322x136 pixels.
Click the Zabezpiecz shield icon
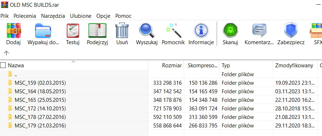point(291,31)
